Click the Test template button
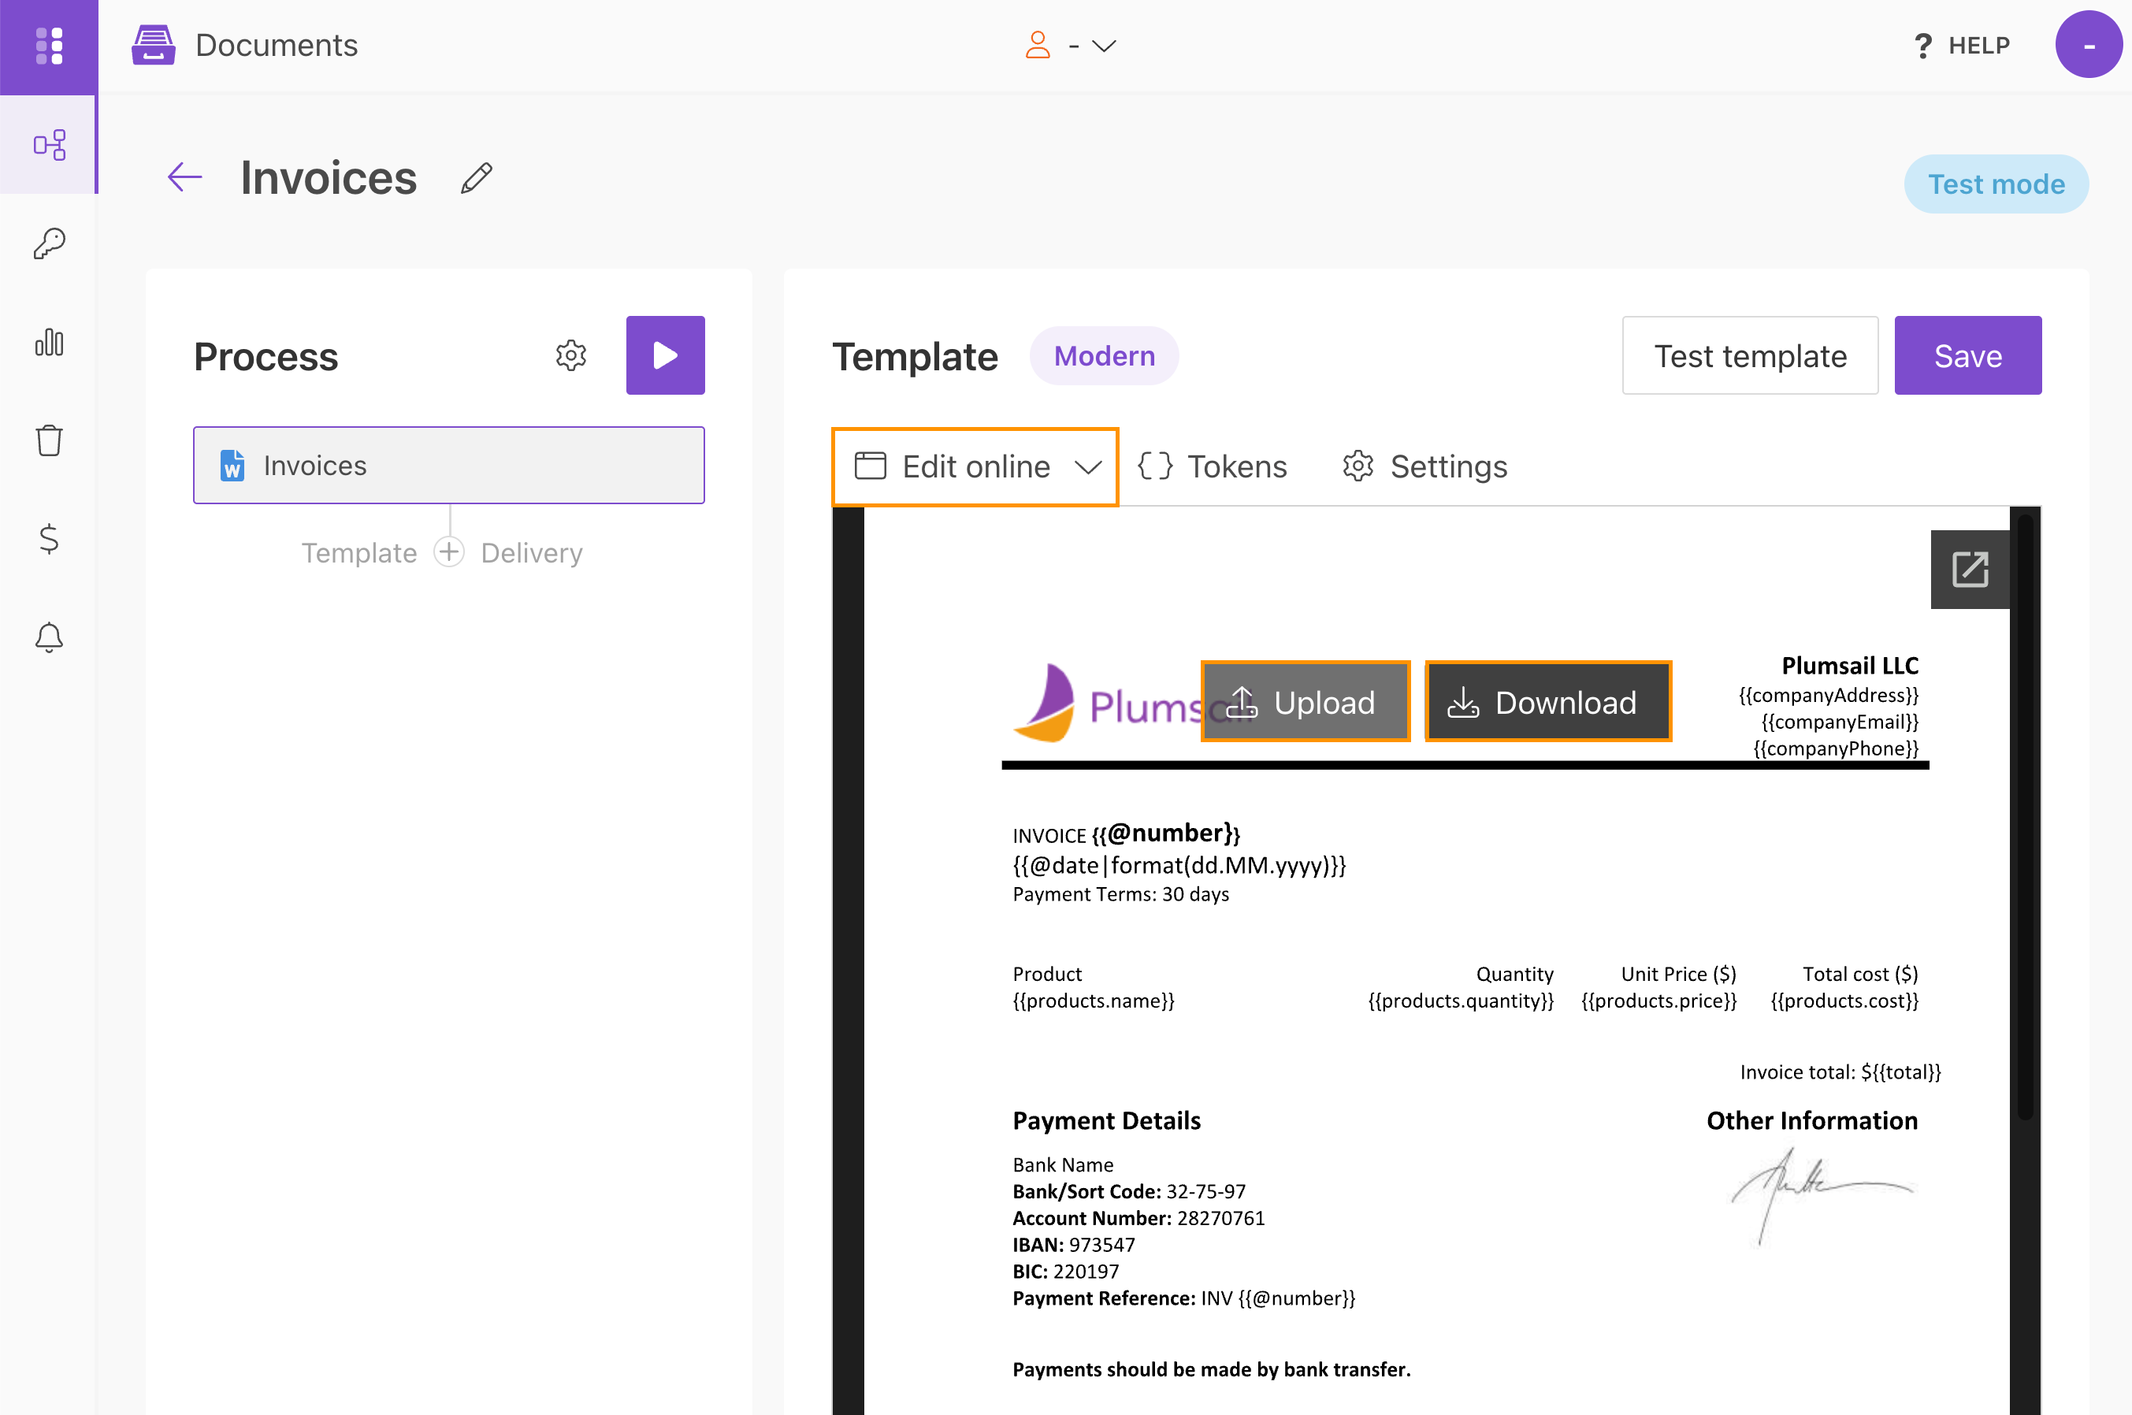This screenshot has width=2132, height=1415. [1749, 355]
